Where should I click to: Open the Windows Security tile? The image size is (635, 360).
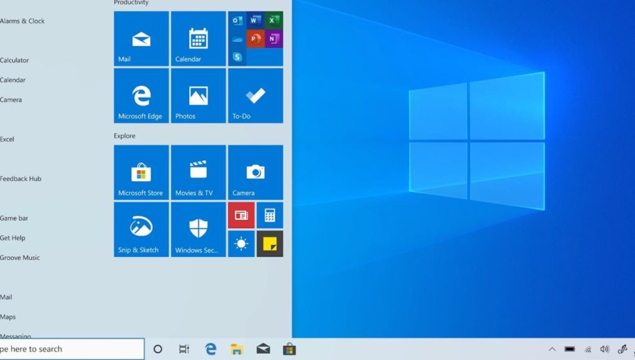(x=198, y=230)
